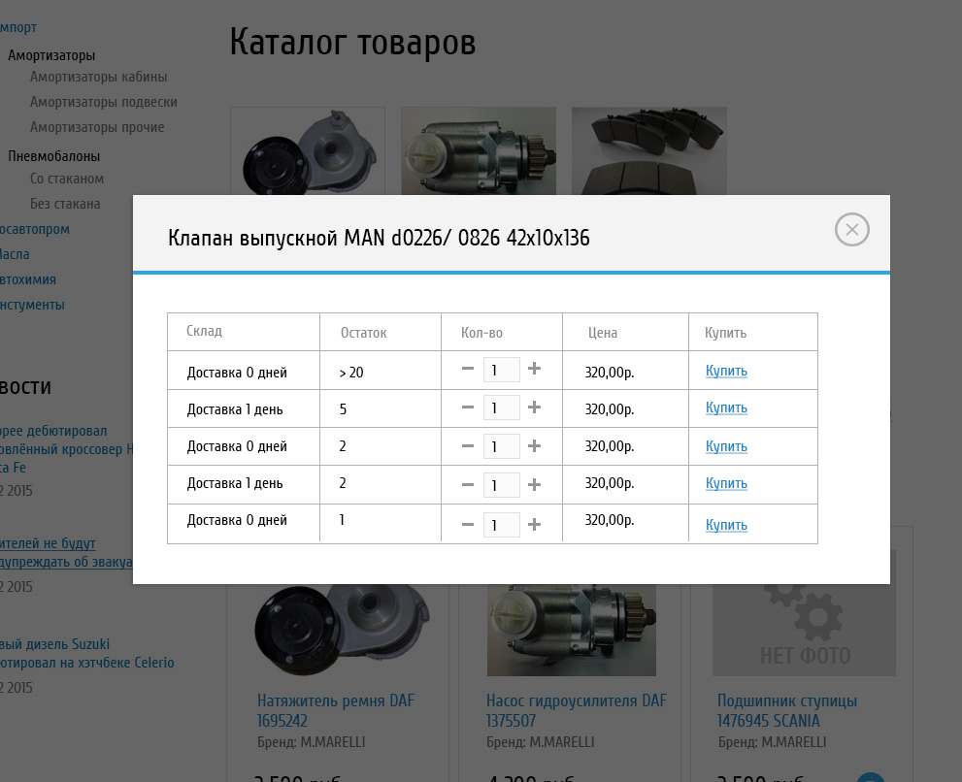Click Купить in the 0 дней row with stock 2
The width and height of the screenshot is (962, 782).
tap(726, 446)
